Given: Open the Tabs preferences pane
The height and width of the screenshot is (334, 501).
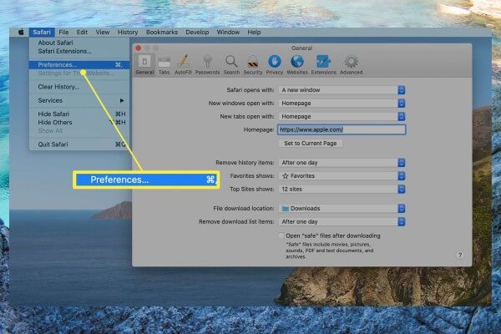Looking at the screenshot, I should tap(164, 64).
